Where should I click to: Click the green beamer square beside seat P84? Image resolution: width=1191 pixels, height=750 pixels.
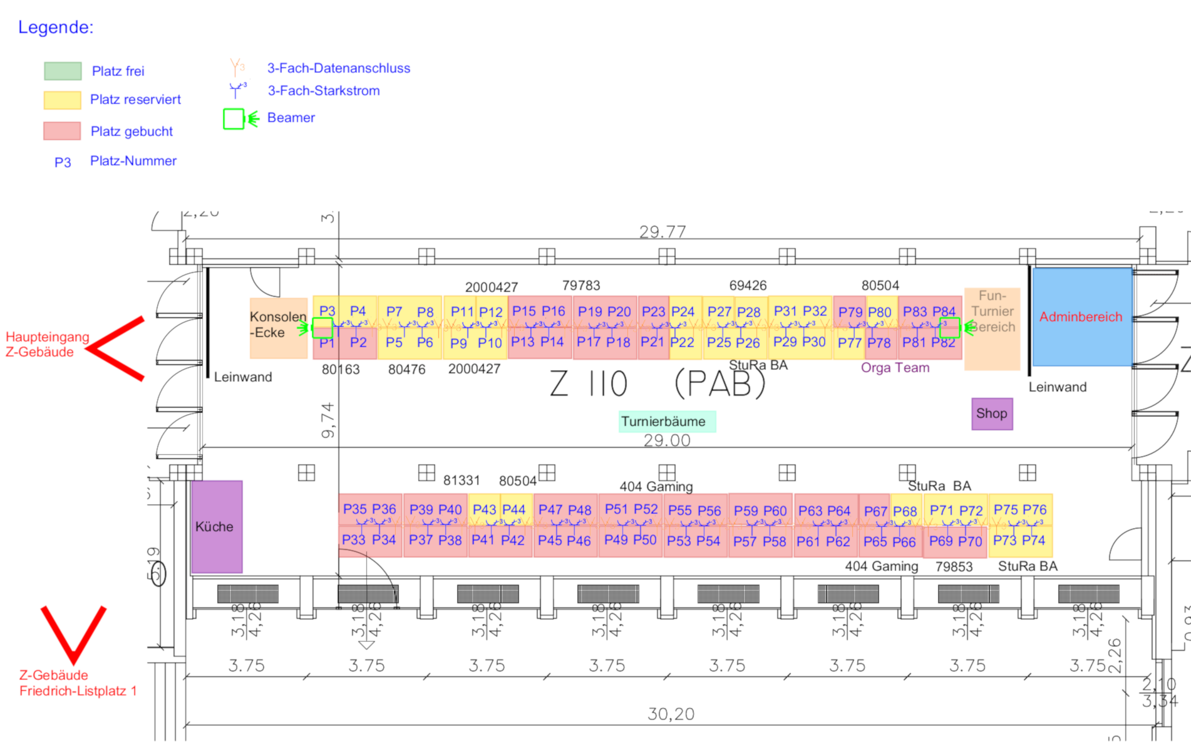pos(949,327)
